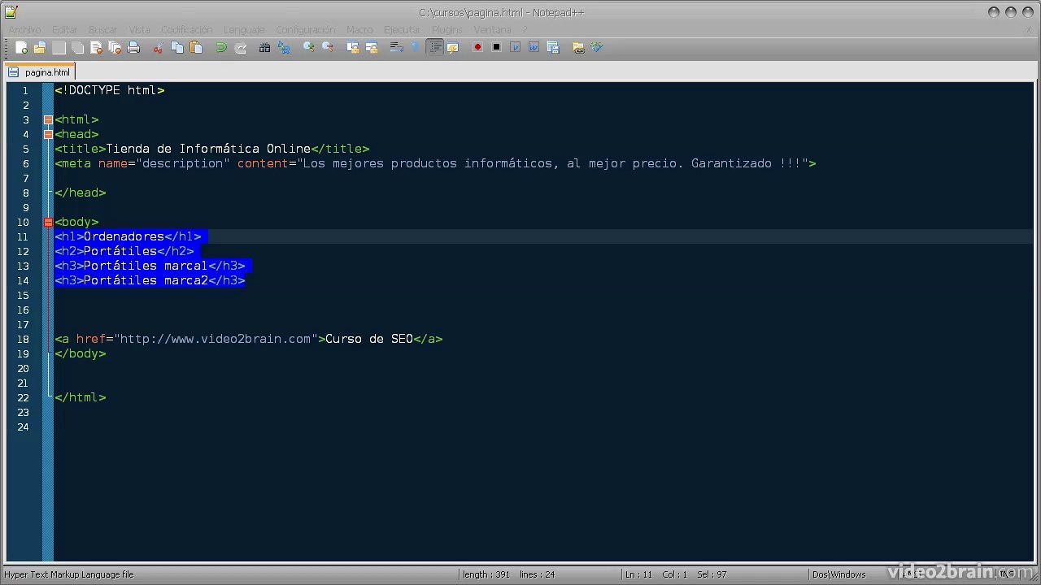Open the Editar menu
Image resolution: width=1041 pixels, height=585 pixels.
pyautogui.click(x=65, y=30)
